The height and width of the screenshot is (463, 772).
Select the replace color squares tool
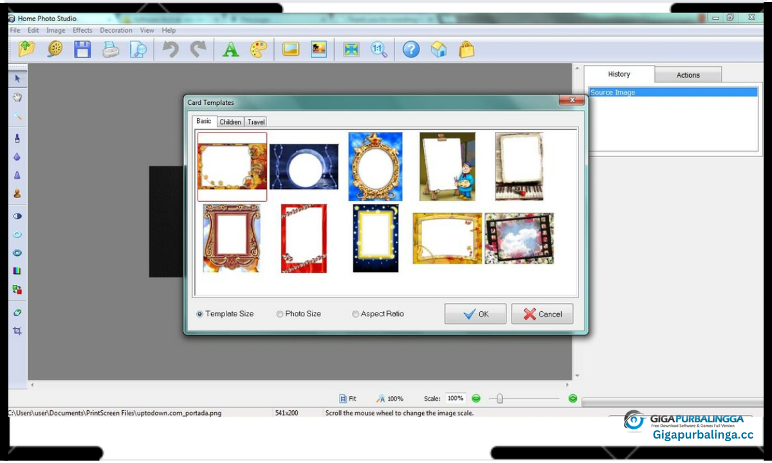pyautogui.click(x=17, y=290)
